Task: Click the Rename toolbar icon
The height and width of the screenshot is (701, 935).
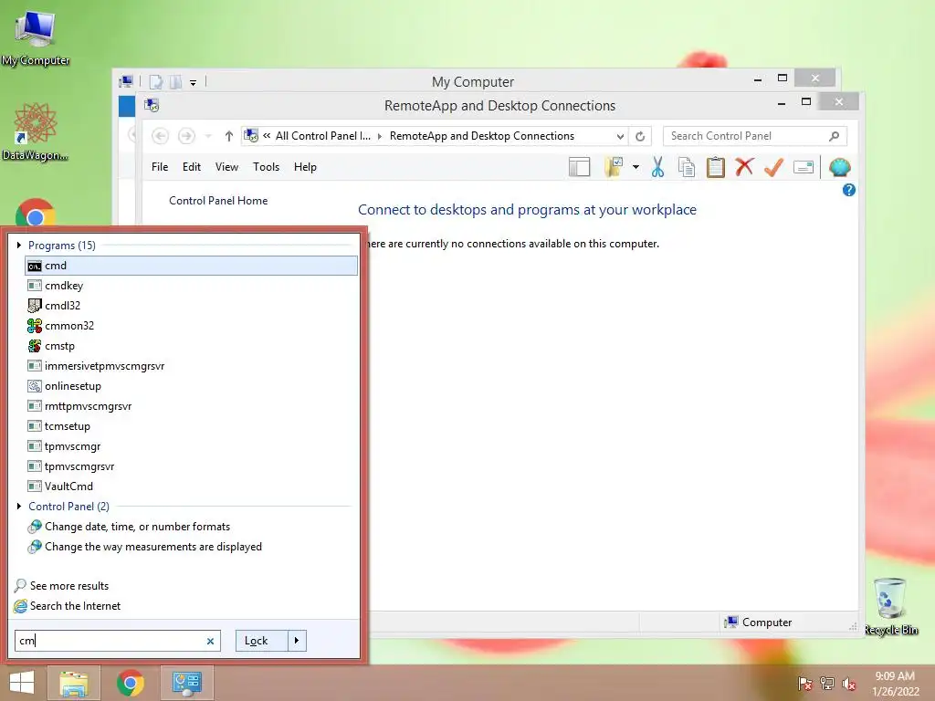Action: (x=804, y=168)
